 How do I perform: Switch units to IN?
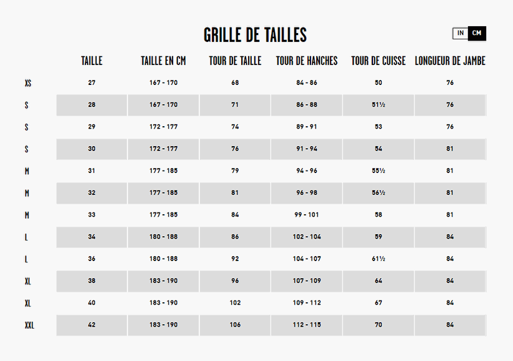[x=461, y=33]
